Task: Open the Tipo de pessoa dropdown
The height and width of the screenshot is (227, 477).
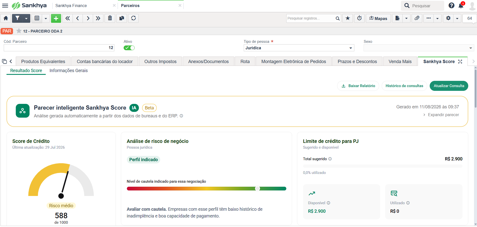Action: point(299,48)
